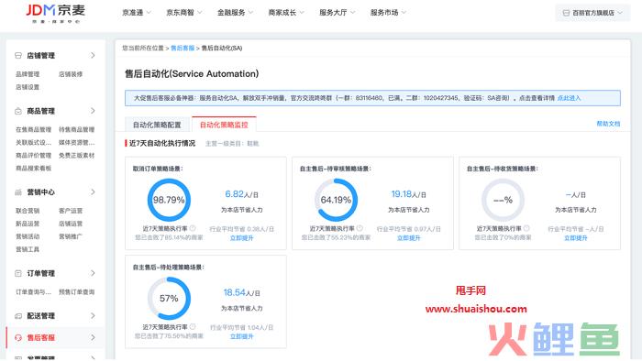
Task: Click the JDM 京麦 logo
Action: pyautogui.click(x=56, y=13)
